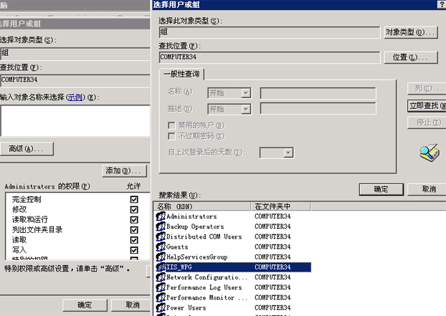Viewport: 446px width, 316px height.
Task: Click the Power Users group icon
Action: point(161,307)
